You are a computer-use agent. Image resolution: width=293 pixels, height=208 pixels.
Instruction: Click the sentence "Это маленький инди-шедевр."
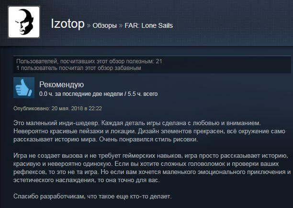click(56, 123)
